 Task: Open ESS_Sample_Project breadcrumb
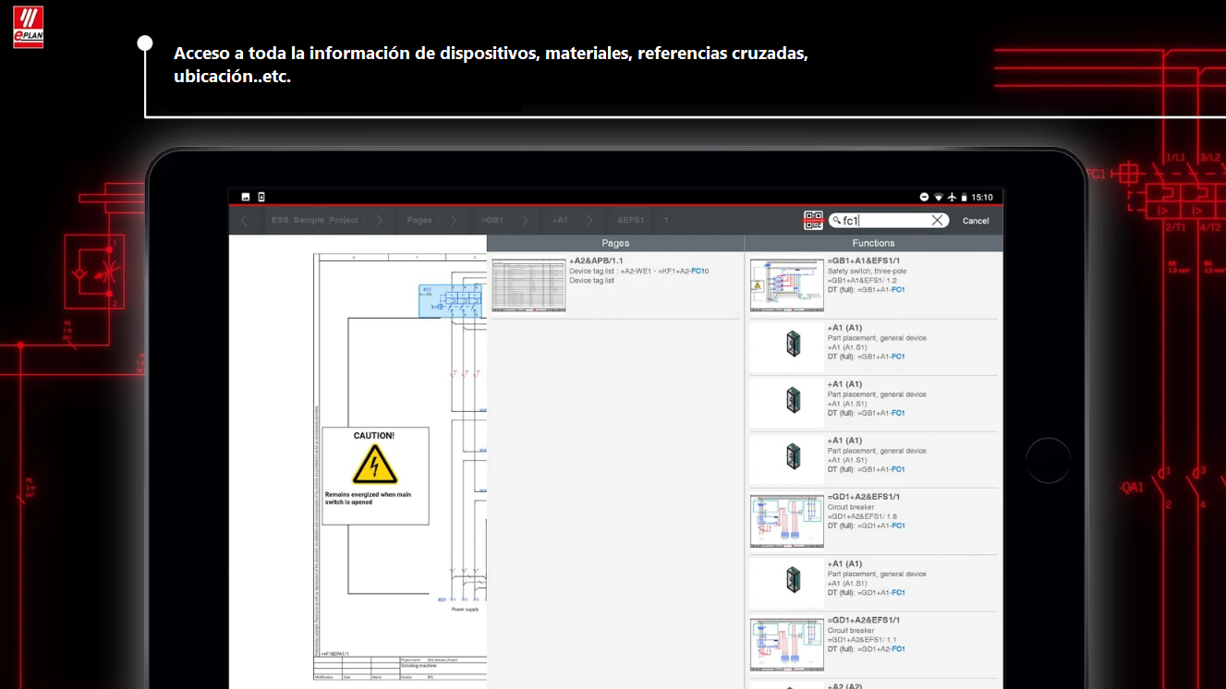[x=314, y=221]
